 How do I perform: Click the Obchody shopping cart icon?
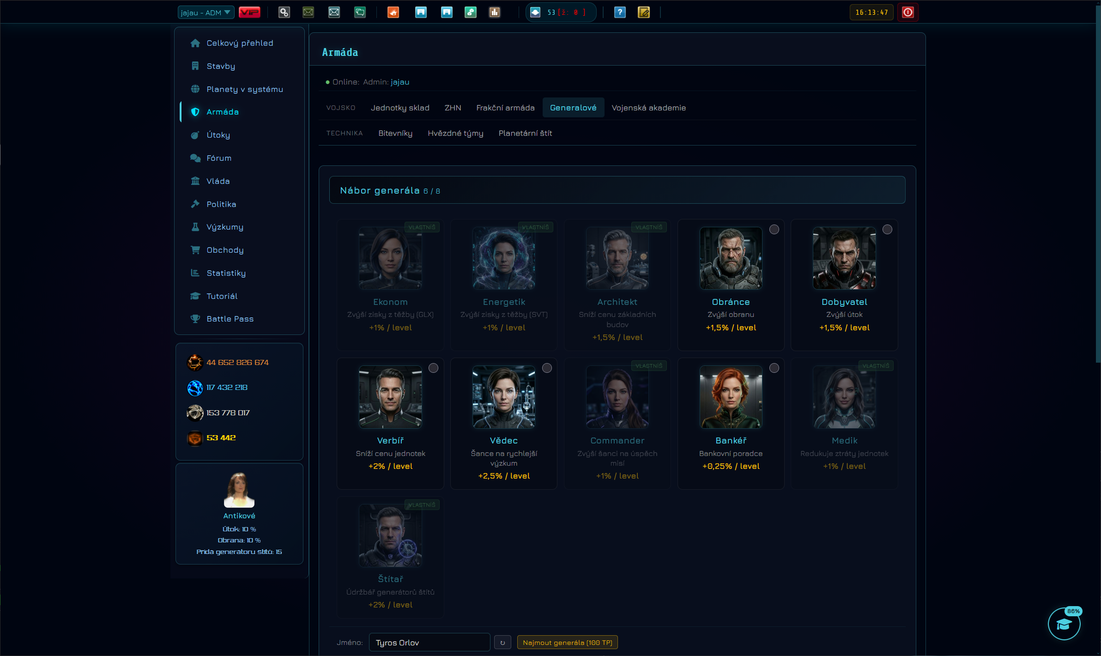pos(195,250)
